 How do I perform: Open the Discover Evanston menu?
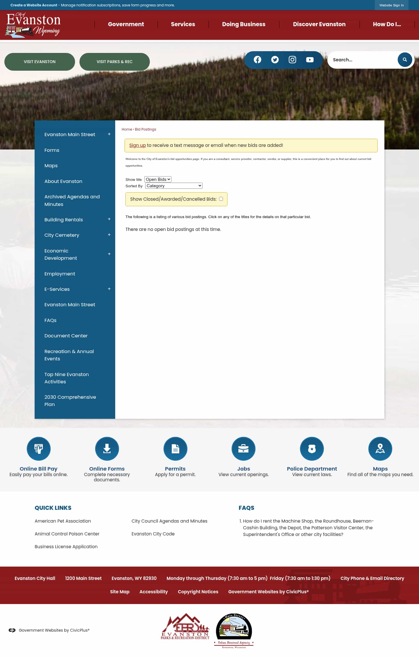(x=319, y=24)
